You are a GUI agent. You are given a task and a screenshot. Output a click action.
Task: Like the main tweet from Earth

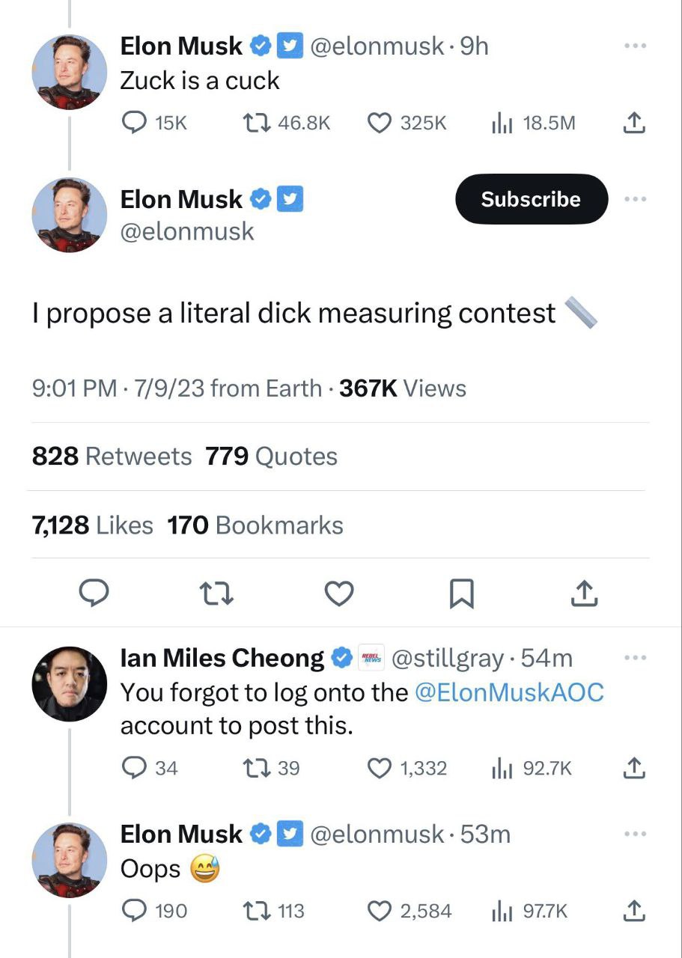coord(339,594)
